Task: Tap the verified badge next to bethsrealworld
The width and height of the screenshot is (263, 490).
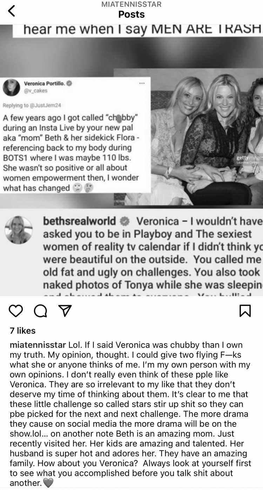Action: pos(124,221)
